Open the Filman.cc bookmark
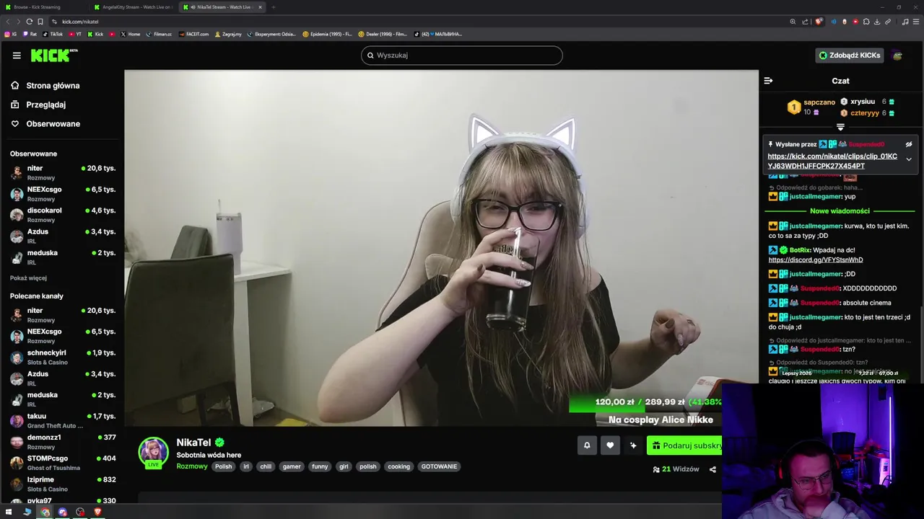The image size is (924, 519). [159, 34]
